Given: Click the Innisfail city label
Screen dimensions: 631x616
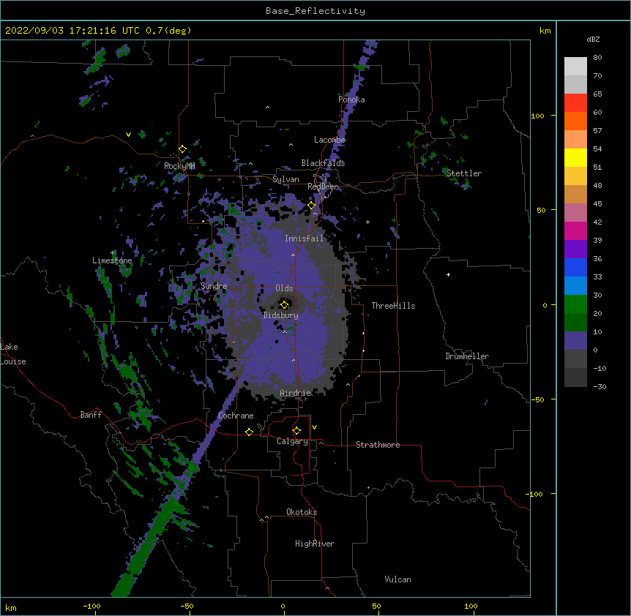Looking at the screenshot, I should (304, 238).
